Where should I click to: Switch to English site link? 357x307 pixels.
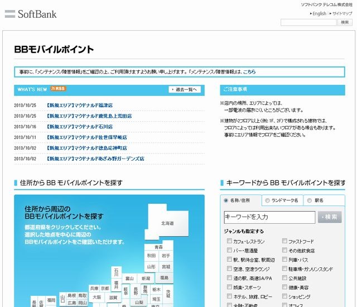point(318,13)
